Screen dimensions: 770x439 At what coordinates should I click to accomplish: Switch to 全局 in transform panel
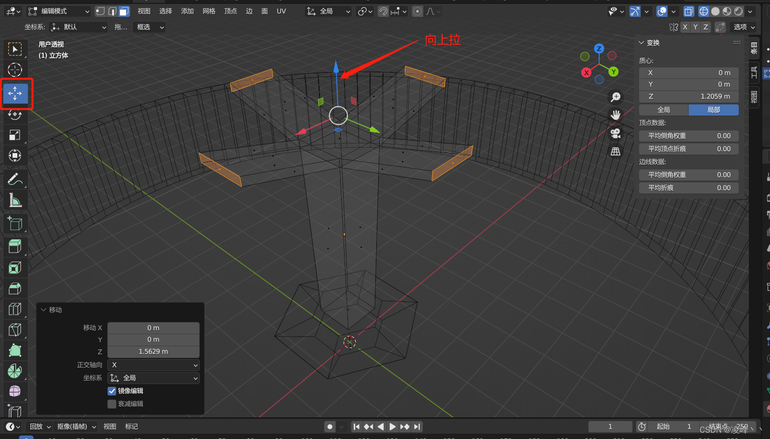(664, 110)
